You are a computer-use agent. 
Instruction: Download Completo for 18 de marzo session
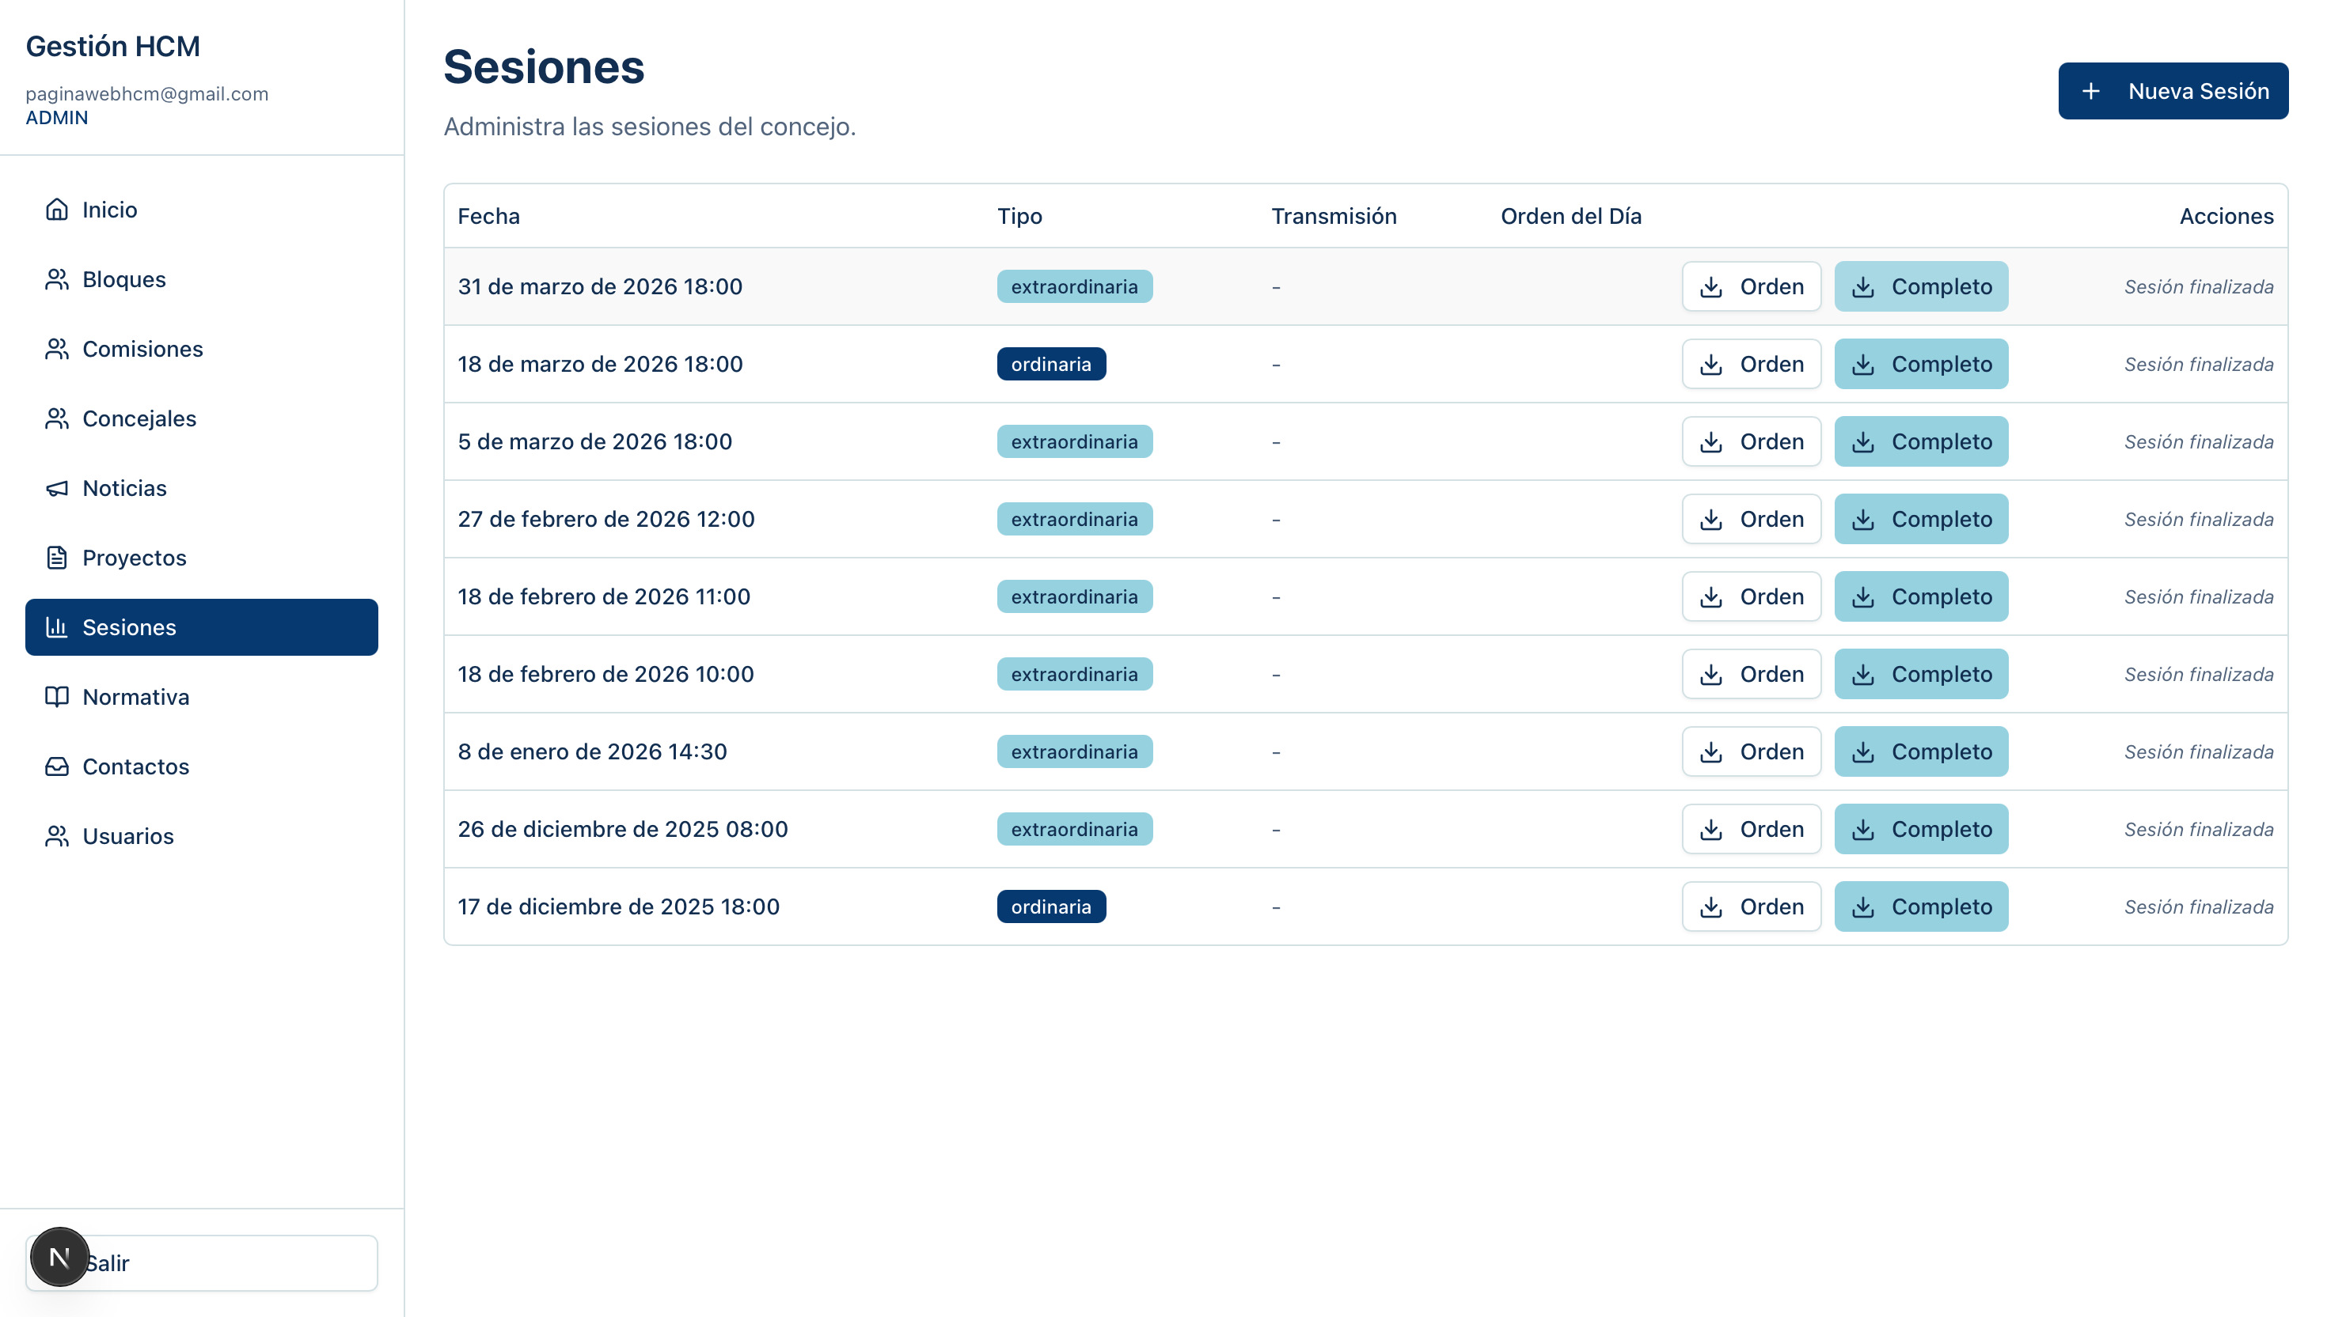tap(1921, 365)
